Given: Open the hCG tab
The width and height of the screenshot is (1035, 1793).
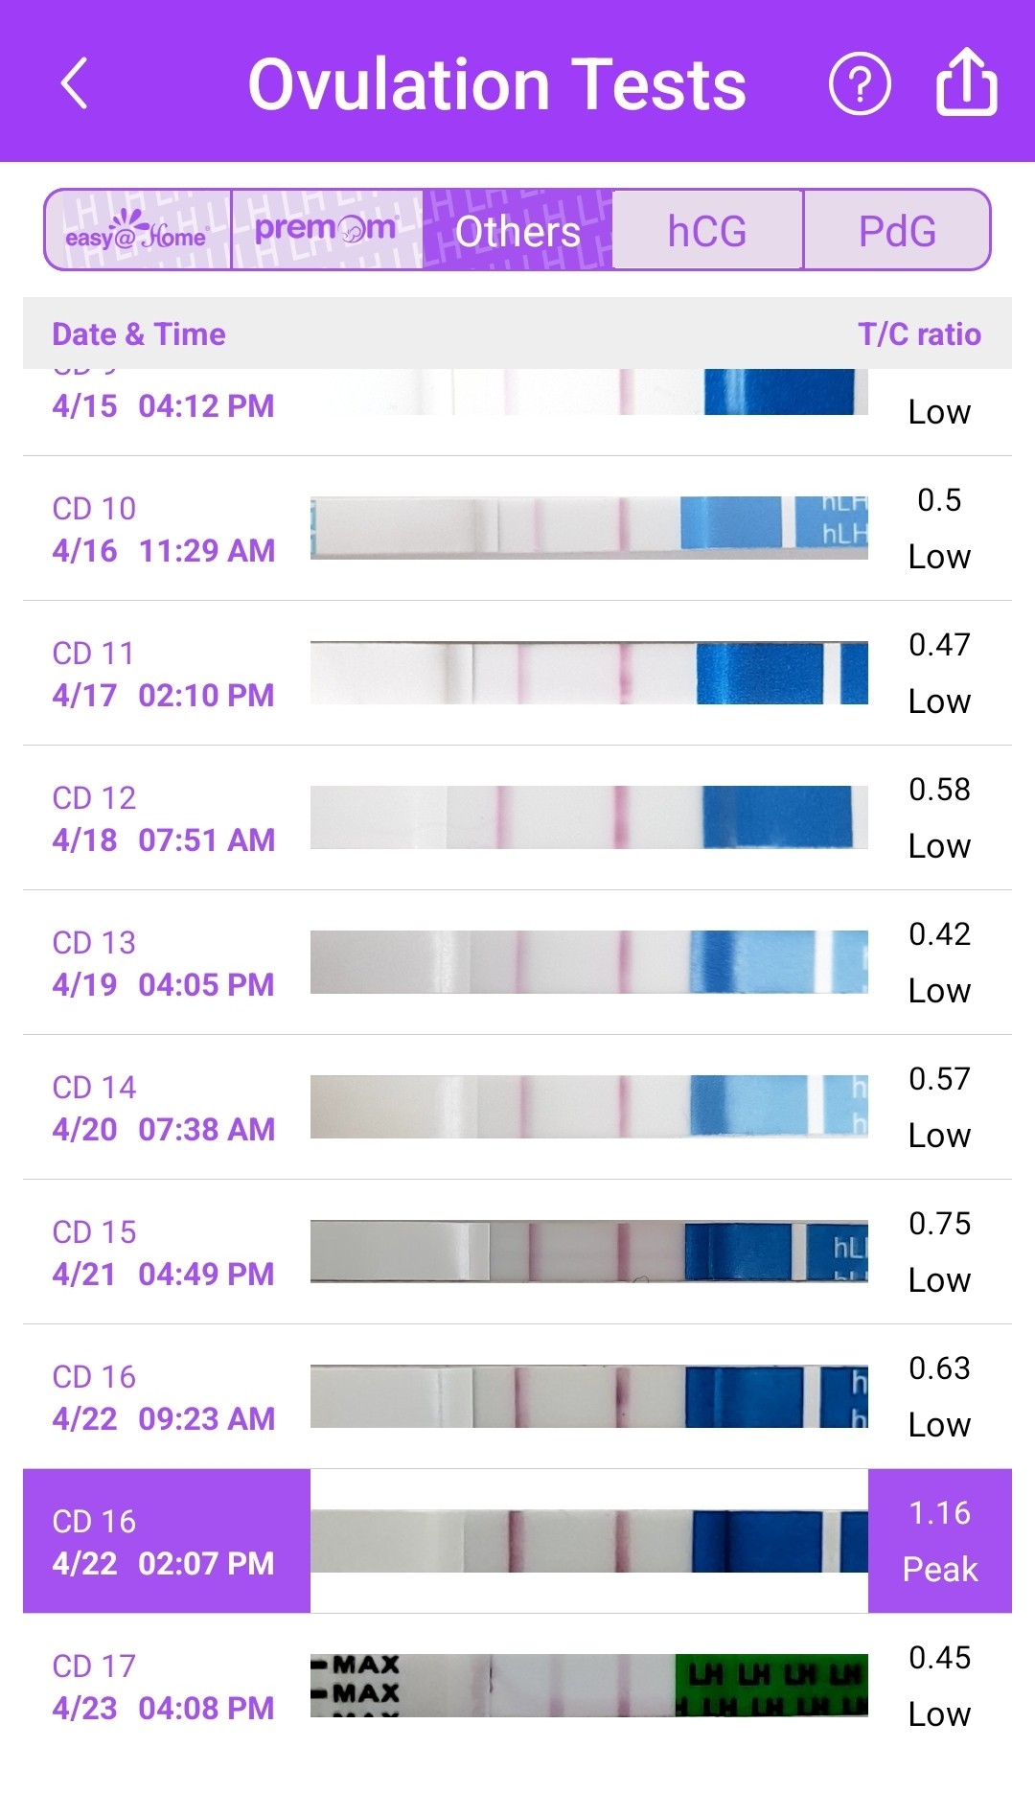Looking at the screenshot, I should pos(707,231).
